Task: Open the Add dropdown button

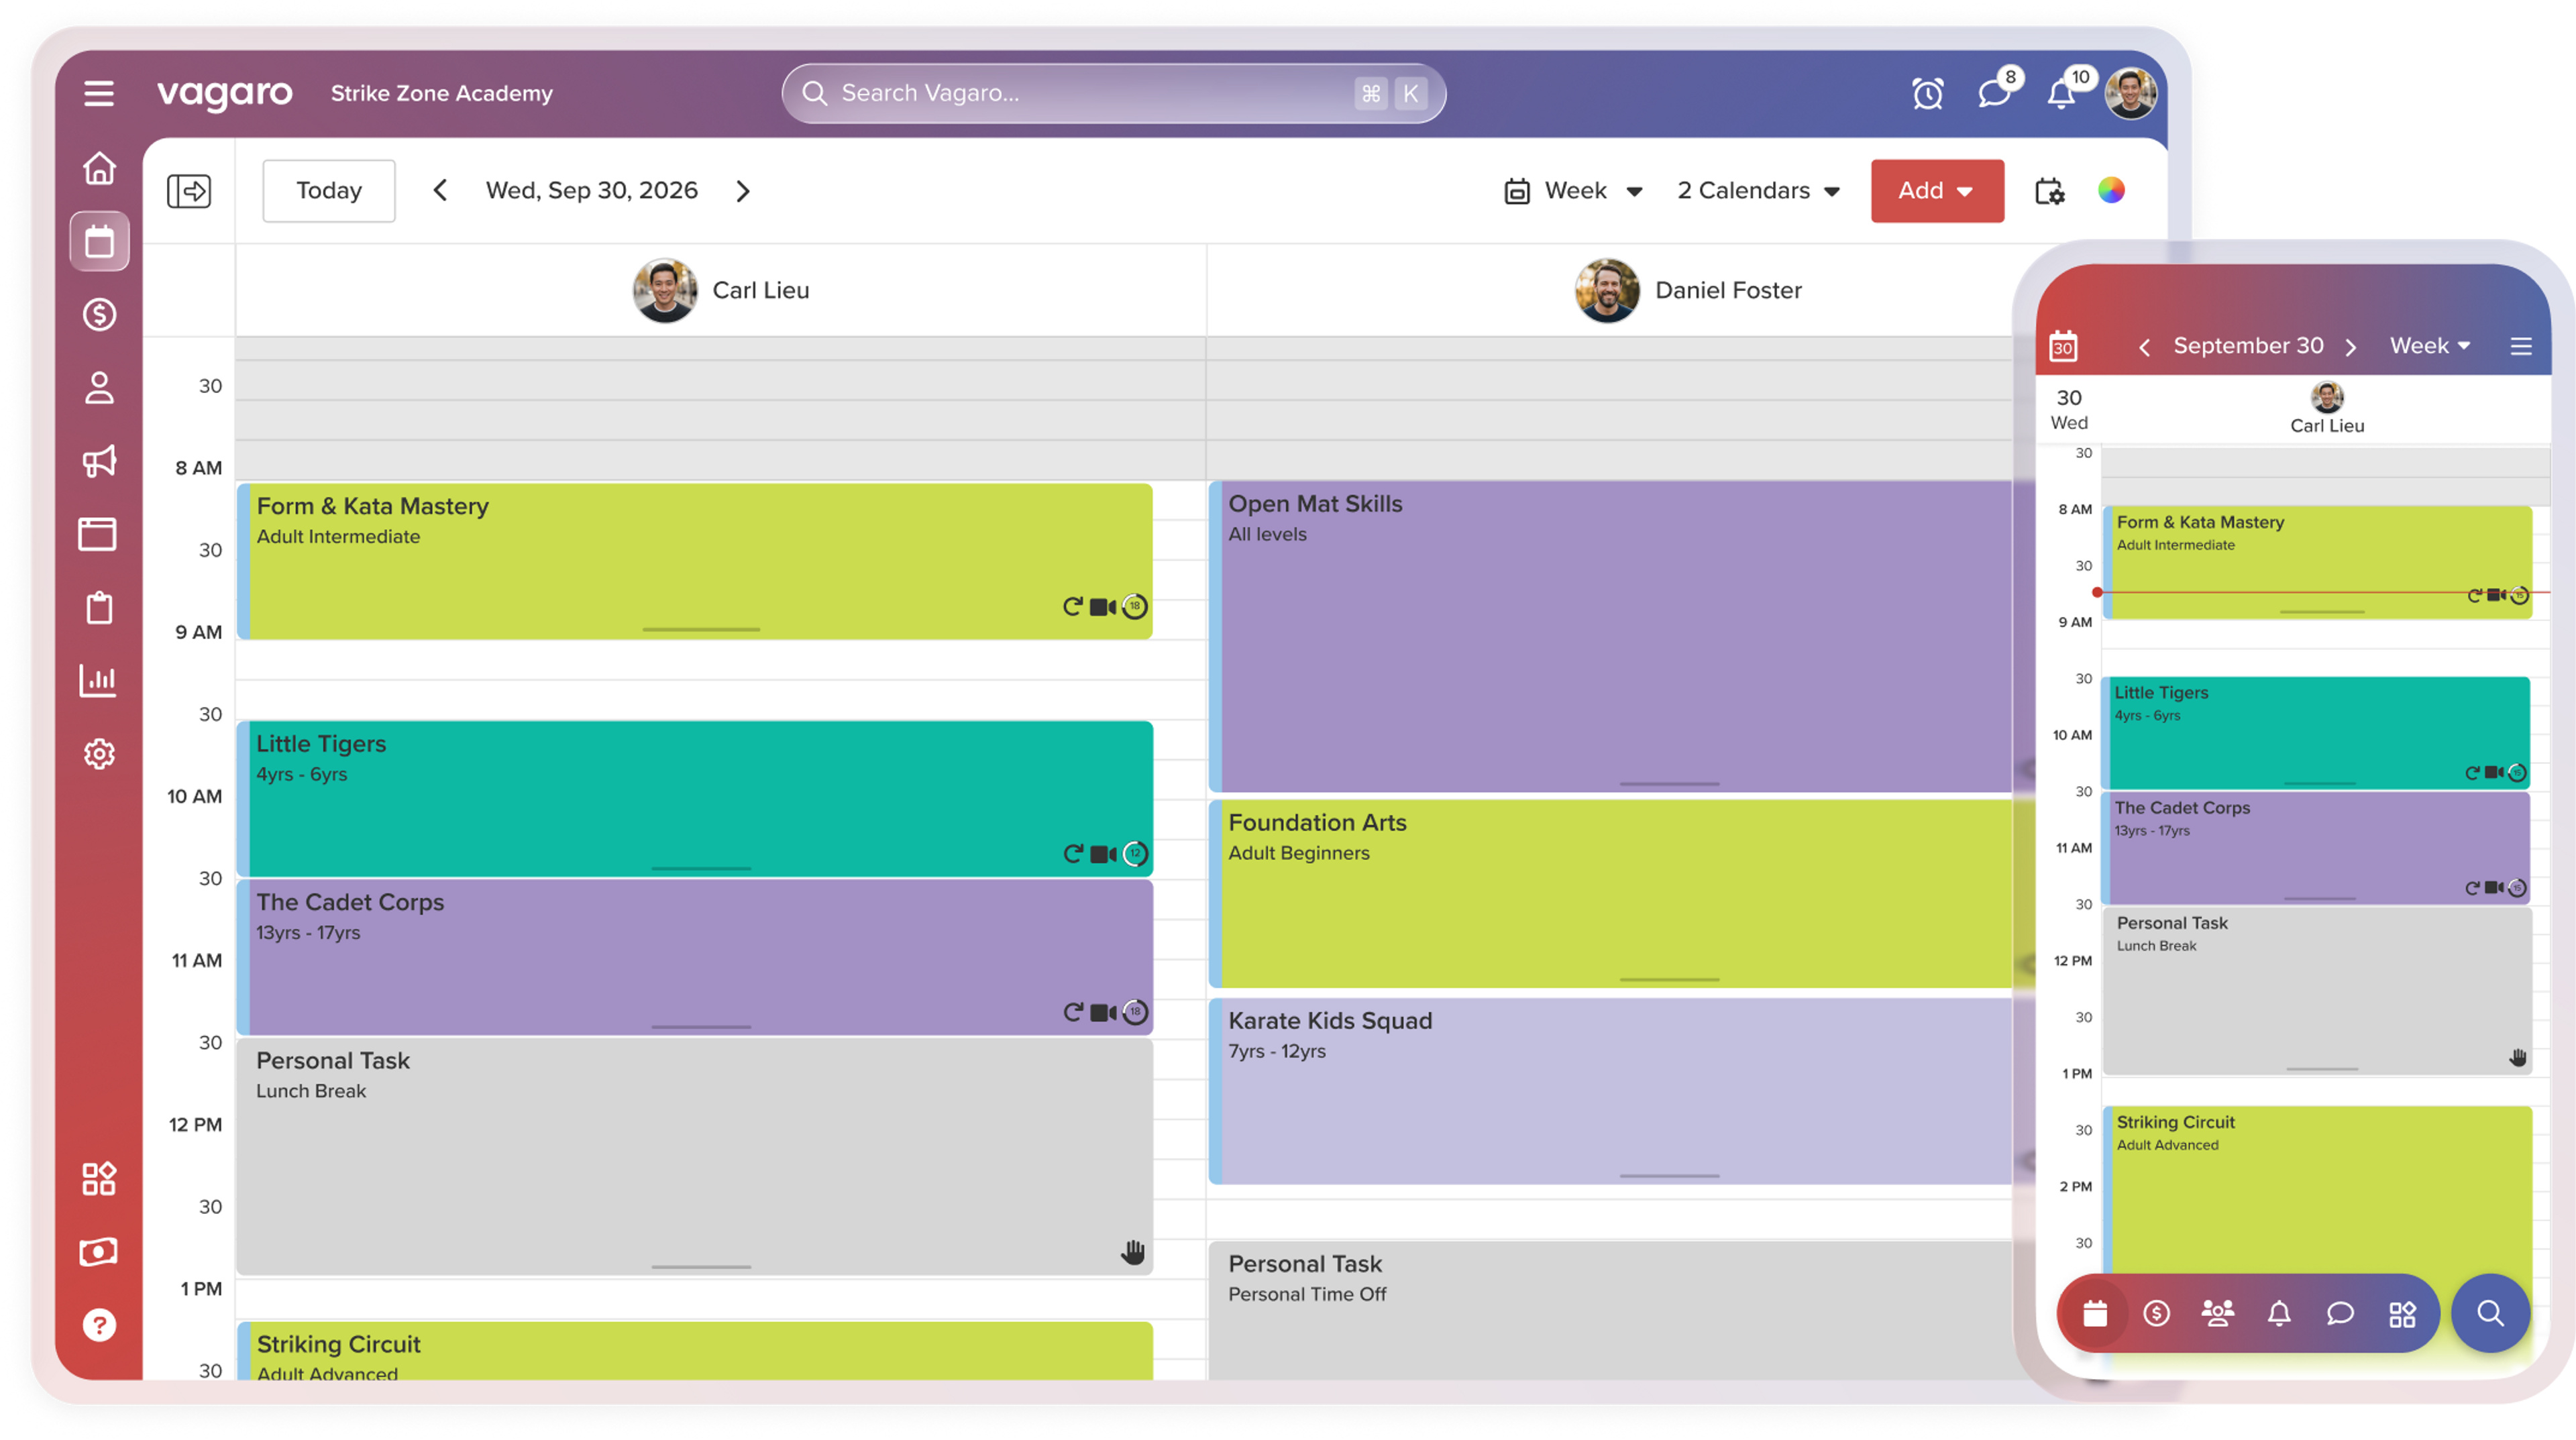Action: pos(1937,190)
